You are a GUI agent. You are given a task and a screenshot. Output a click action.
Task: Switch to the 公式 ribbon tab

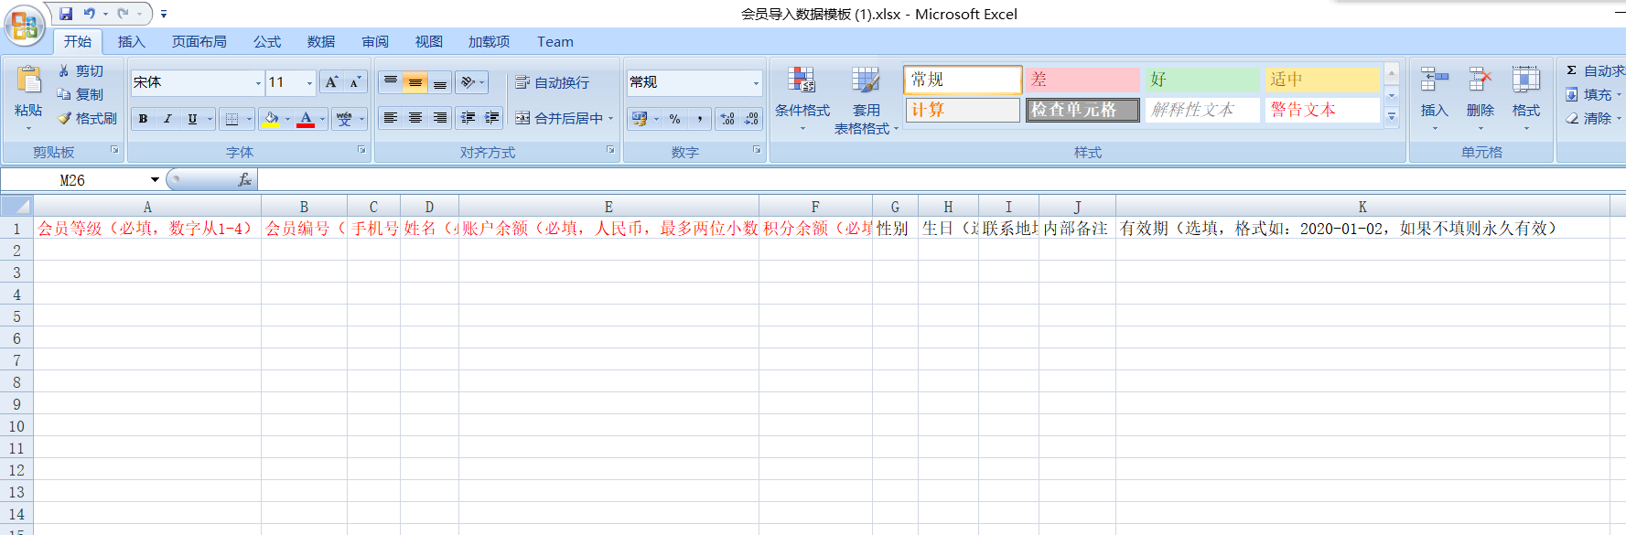click(x=267, y=41)
